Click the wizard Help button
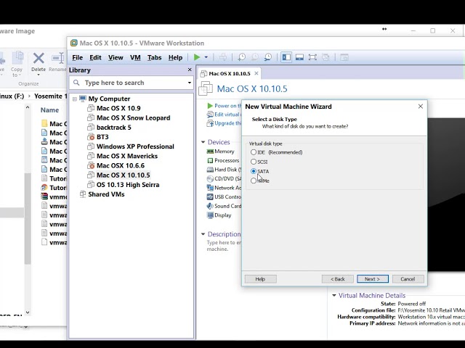The height and width of the screenshot is (348, 465). (260, 279)
